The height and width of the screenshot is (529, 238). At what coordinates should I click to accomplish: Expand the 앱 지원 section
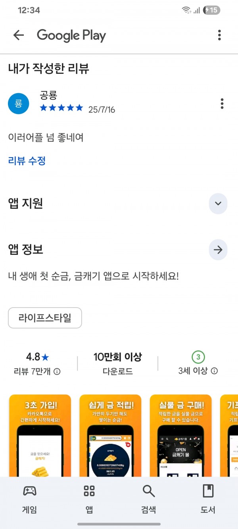pos(218,204)
